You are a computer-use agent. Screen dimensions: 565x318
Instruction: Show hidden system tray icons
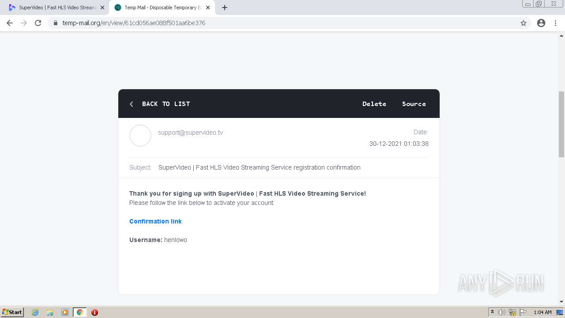[492, 312]
